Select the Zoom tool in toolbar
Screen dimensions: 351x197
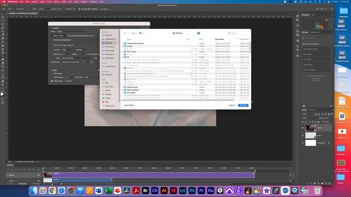point(3,85)
